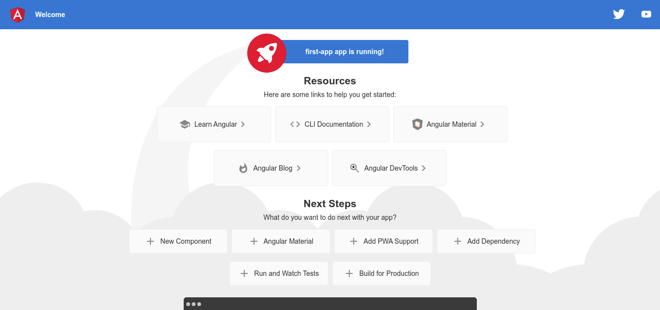The height and width of the screenshot is (310, 660).
Task: Click the red rocket icon
Action: pyautogui.click(x=267, y=53)
